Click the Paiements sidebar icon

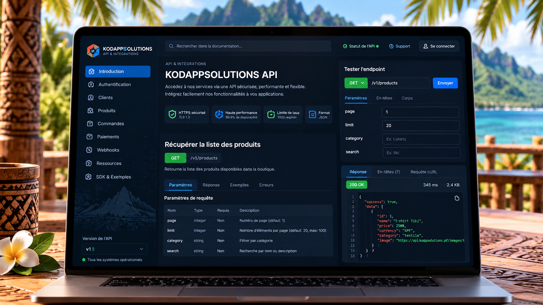tap(90, 137)
